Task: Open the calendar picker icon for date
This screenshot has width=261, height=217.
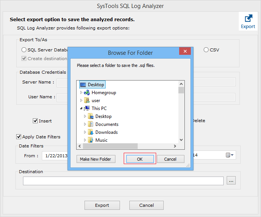Action: [230, 155]
